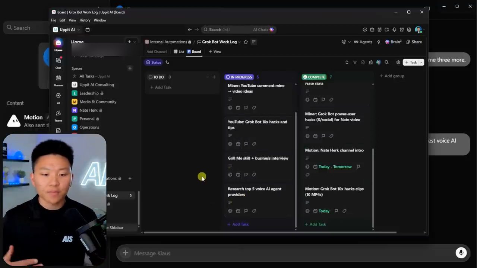This screenshot has width=477, height=268.
Task: Open the calendar icon next to Uppit AI
Action: (88, 30)
